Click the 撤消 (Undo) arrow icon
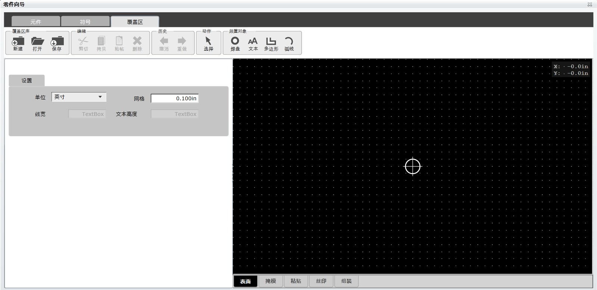Viewport: 597px width, 290px height. coord(164,44)
